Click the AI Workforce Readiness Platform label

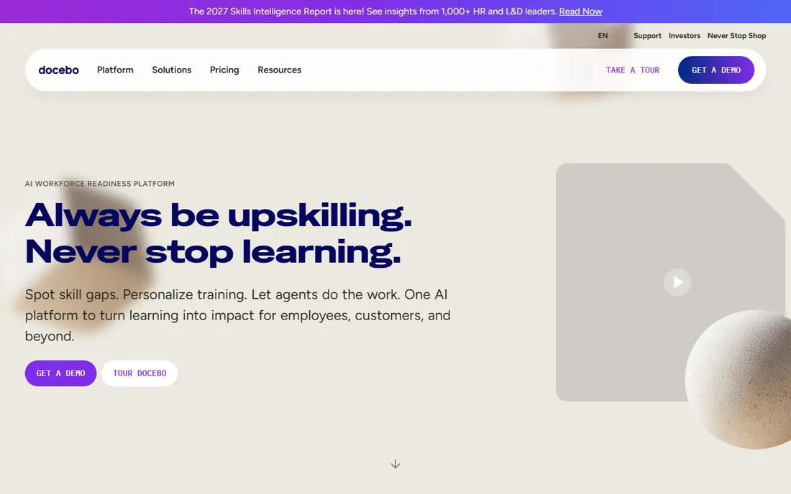point(100,184)
